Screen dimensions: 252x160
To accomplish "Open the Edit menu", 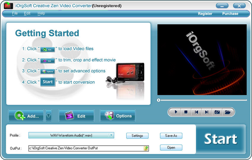I will pos(27,13).
